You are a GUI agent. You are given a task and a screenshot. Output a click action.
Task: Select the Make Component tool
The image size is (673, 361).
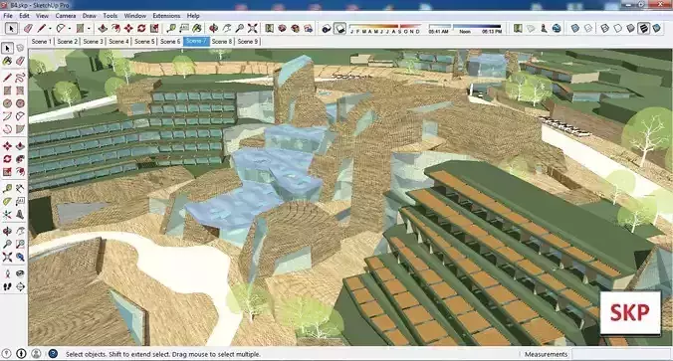click(20, 48)
